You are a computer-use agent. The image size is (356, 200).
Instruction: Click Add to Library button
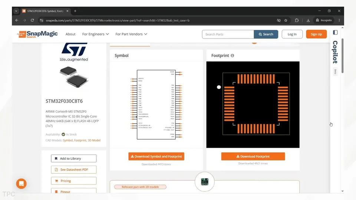click(x=74, y=159)
